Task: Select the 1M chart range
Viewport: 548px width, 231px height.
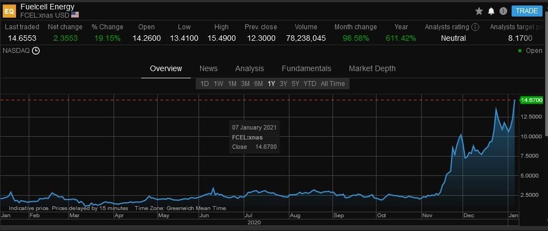Action: click(x=232, y=83)
